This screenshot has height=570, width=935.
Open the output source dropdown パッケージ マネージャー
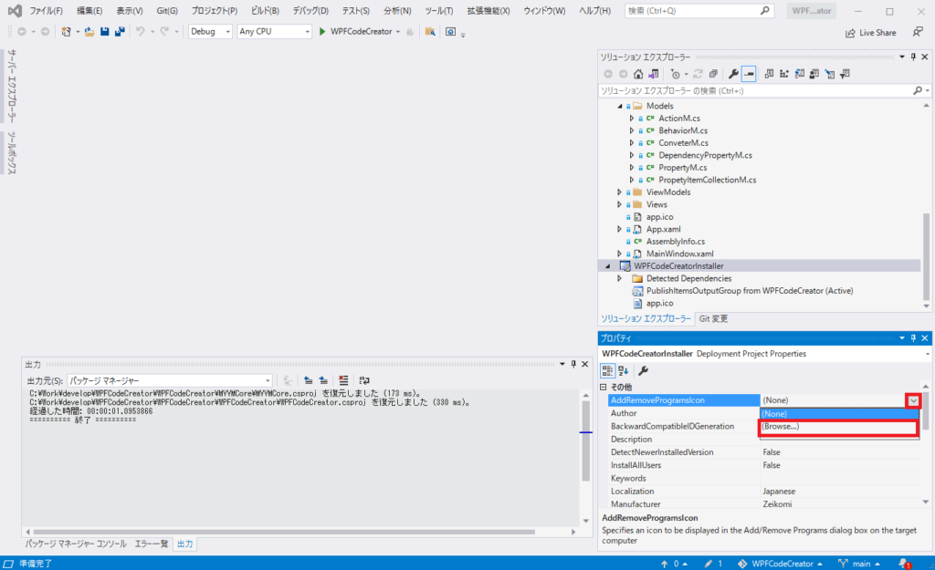click(x=170, y=380)
